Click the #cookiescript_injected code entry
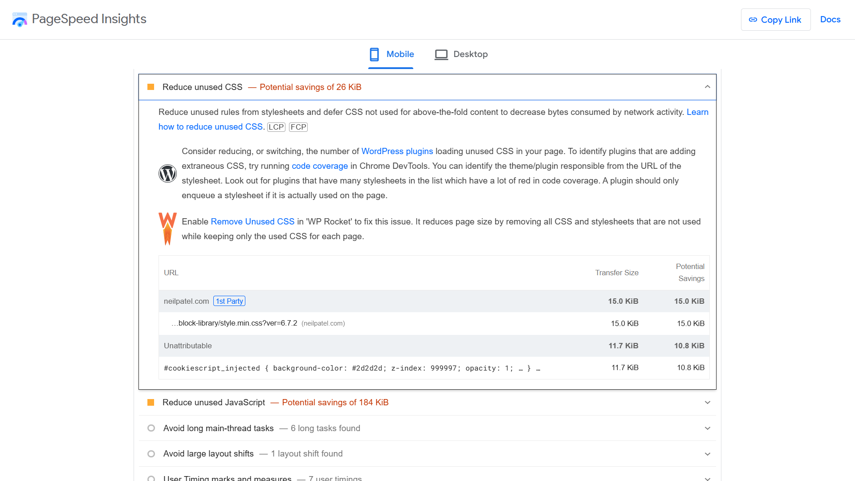Image resolution: width=855 pixels, height=481 pixels. coord(352,368)
